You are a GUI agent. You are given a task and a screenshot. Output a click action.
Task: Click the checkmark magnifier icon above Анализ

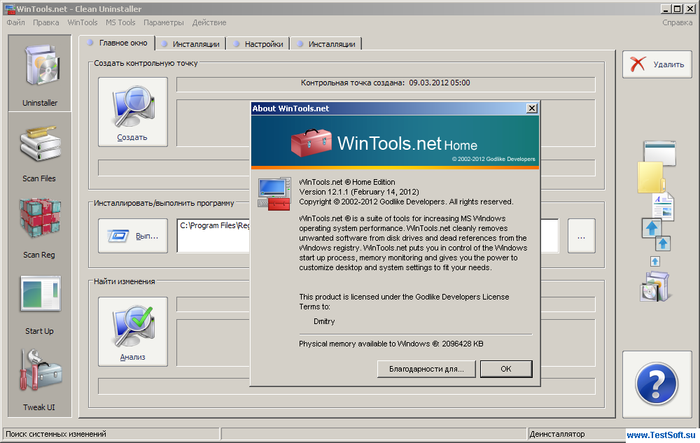(x=133, y=327)
